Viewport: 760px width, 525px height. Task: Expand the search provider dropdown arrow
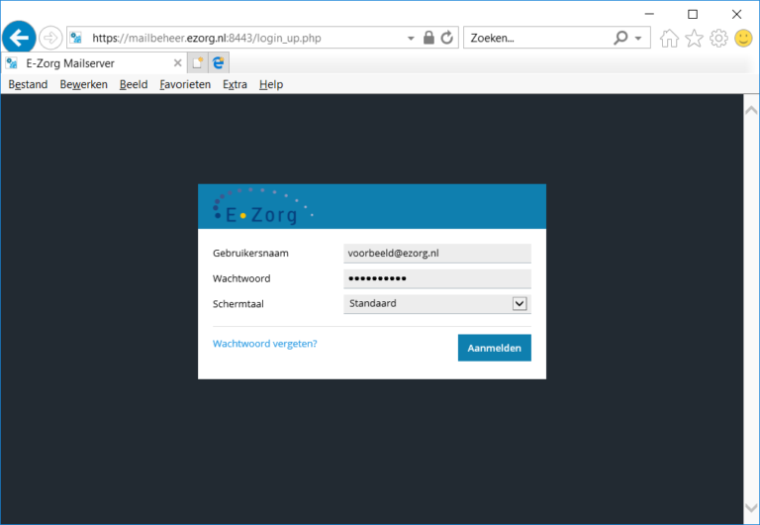638,38
